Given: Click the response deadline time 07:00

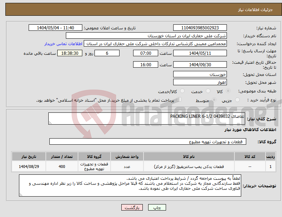Looking at the screenshot, I should [x=146, y=53].
